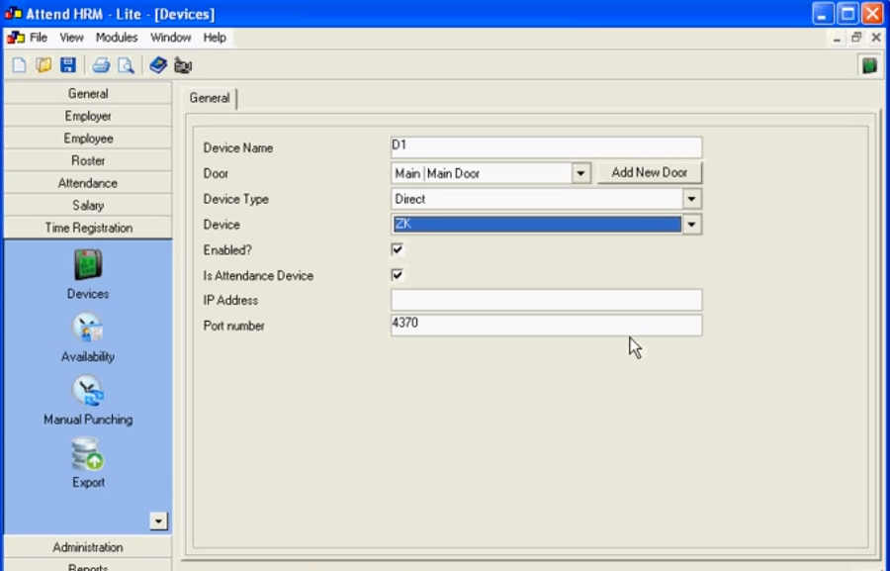
Task: Select the Device Type combo showing Direct
Action: pyautogui.click(x=546, y=199)
